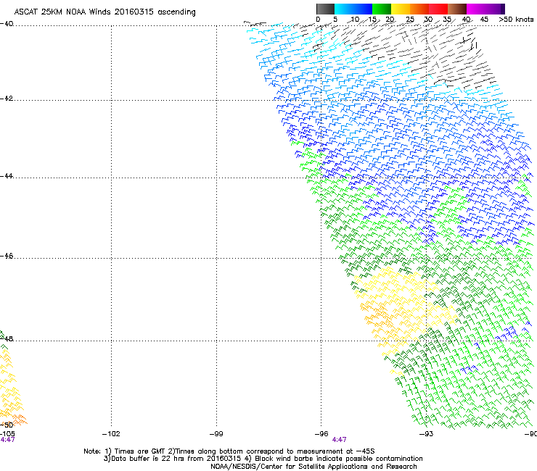This screenshot has width=537, height=471.
Task: Click the -44 latitude axis label
Action: tap(7, 176)
